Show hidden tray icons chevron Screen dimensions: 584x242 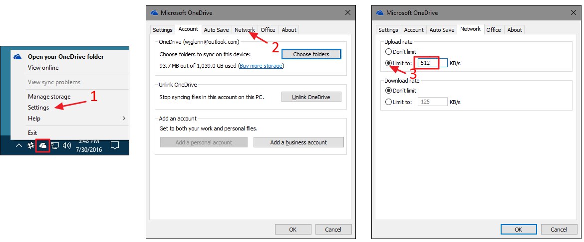click(x=18, y=145)
